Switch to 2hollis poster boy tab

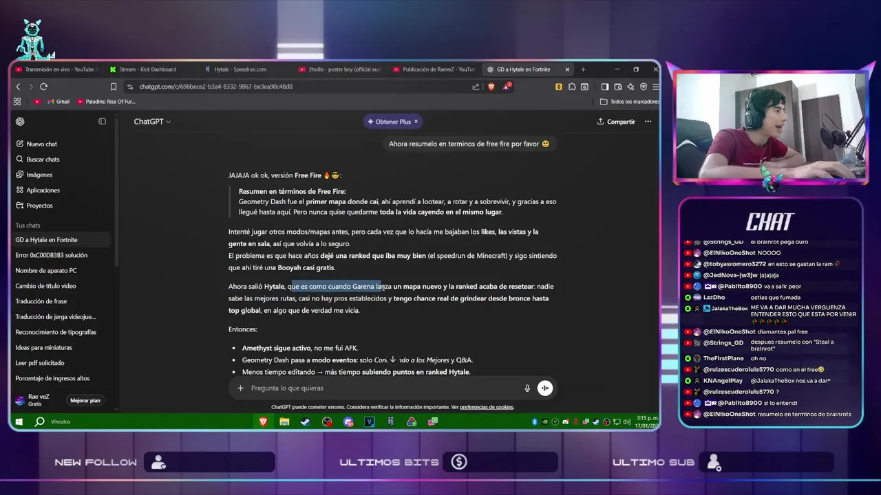(x=340, y=69)
